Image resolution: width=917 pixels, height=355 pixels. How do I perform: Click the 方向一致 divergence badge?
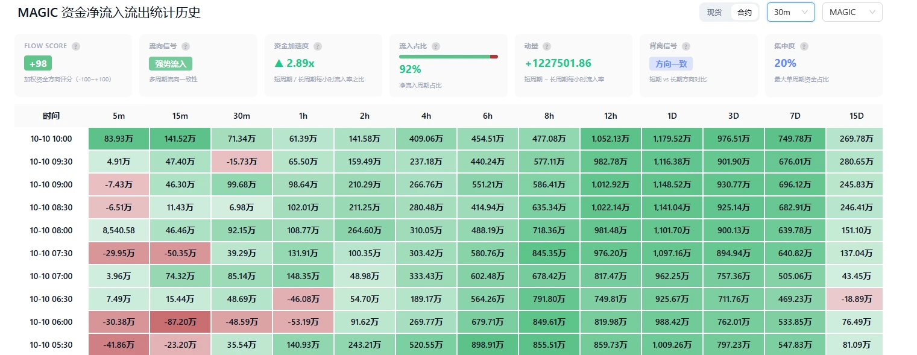click(671, 64)
